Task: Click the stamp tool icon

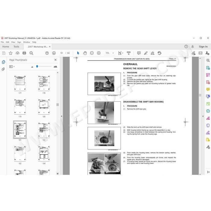Action: 159,53
